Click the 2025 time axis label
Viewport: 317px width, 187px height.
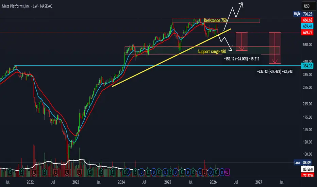pyautogui.click(x=168, y=182)
